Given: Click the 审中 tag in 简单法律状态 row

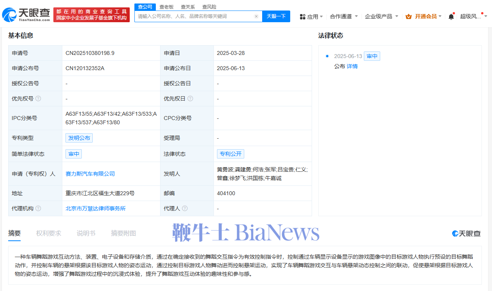Looking at the screenshot, I should coord(74,154).
